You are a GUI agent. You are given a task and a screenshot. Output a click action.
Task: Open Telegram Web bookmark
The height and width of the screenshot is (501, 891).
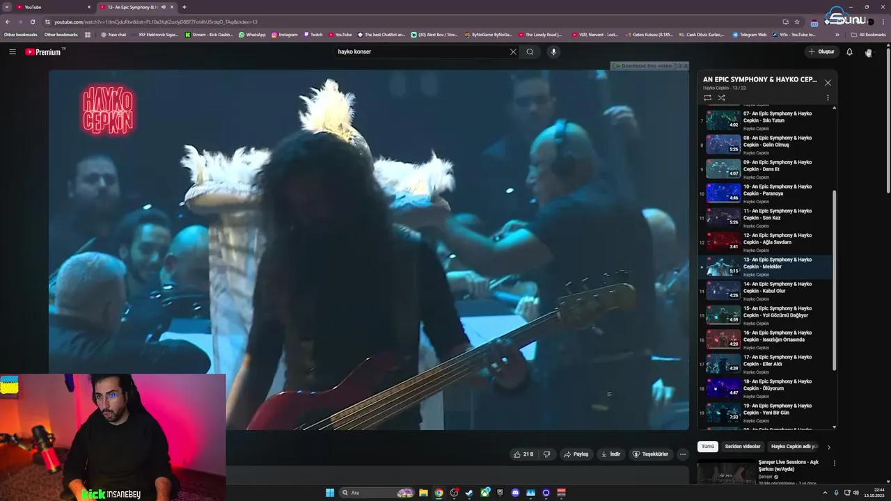(749, 34)
